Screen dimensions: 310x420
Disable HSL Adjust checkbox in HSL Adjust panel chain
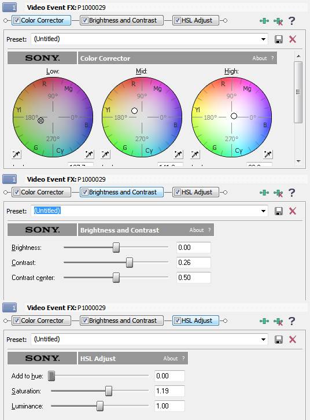coord(177,320)
